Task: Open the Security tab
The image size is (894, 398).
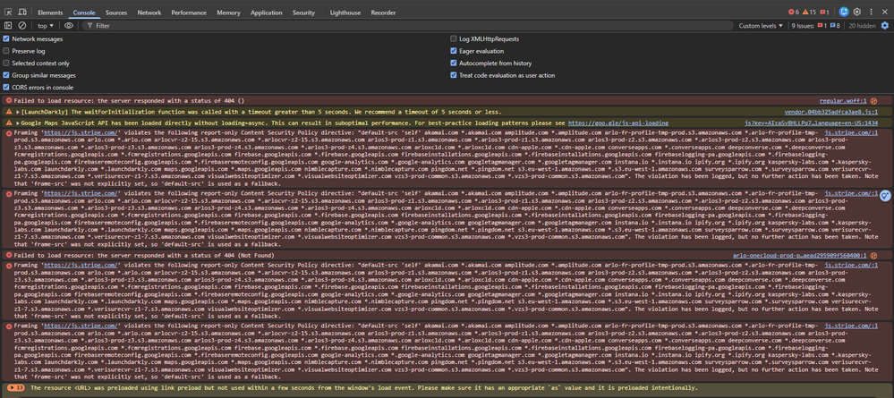Action: (304, 13)
